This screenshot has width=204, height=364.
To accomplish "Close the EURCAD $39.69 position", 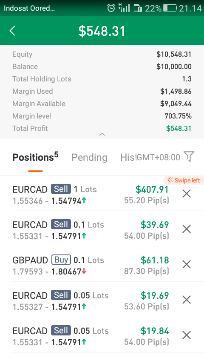I will coord(187,229).
